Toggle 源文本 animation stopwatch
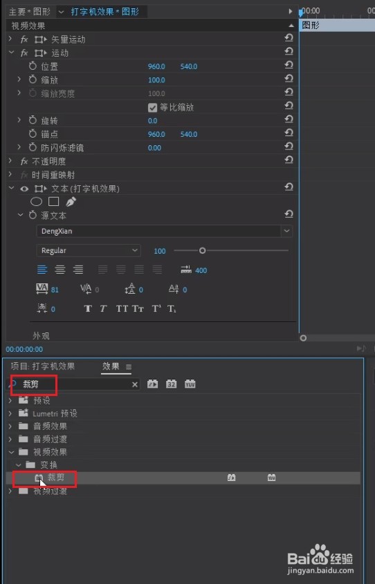Image resolution: width=375 pixels, height=584 pixels. coord(33,215)
